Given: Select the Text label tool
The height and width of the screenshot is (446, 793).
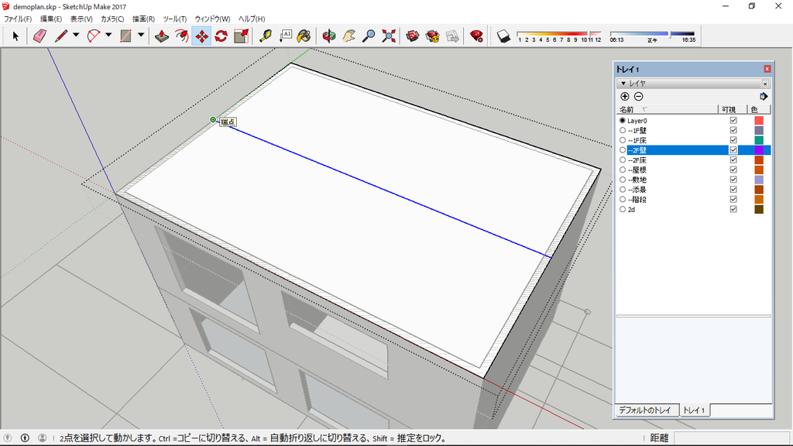Looking at the screenshot, I should point(285,36).
